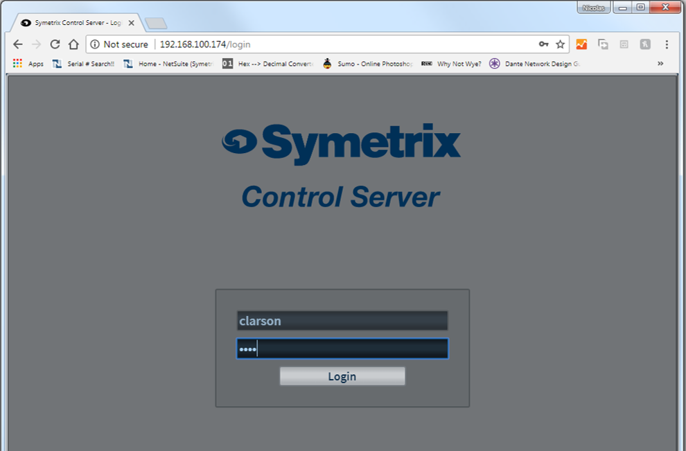The width and height of the screenshot is (686, 451).
Task: Open the Chrome three-dot menu
Action: [x=667, y=44]
